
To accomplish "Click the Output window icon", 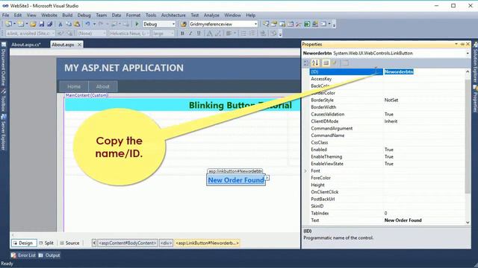I will click(x=41, y=255).
